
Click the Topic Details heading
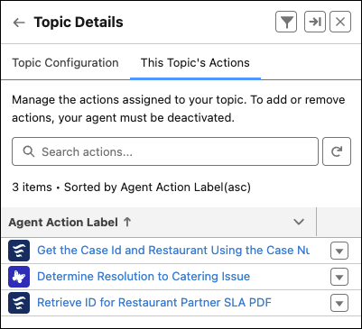pyautogui.click(x=79, y=23)
